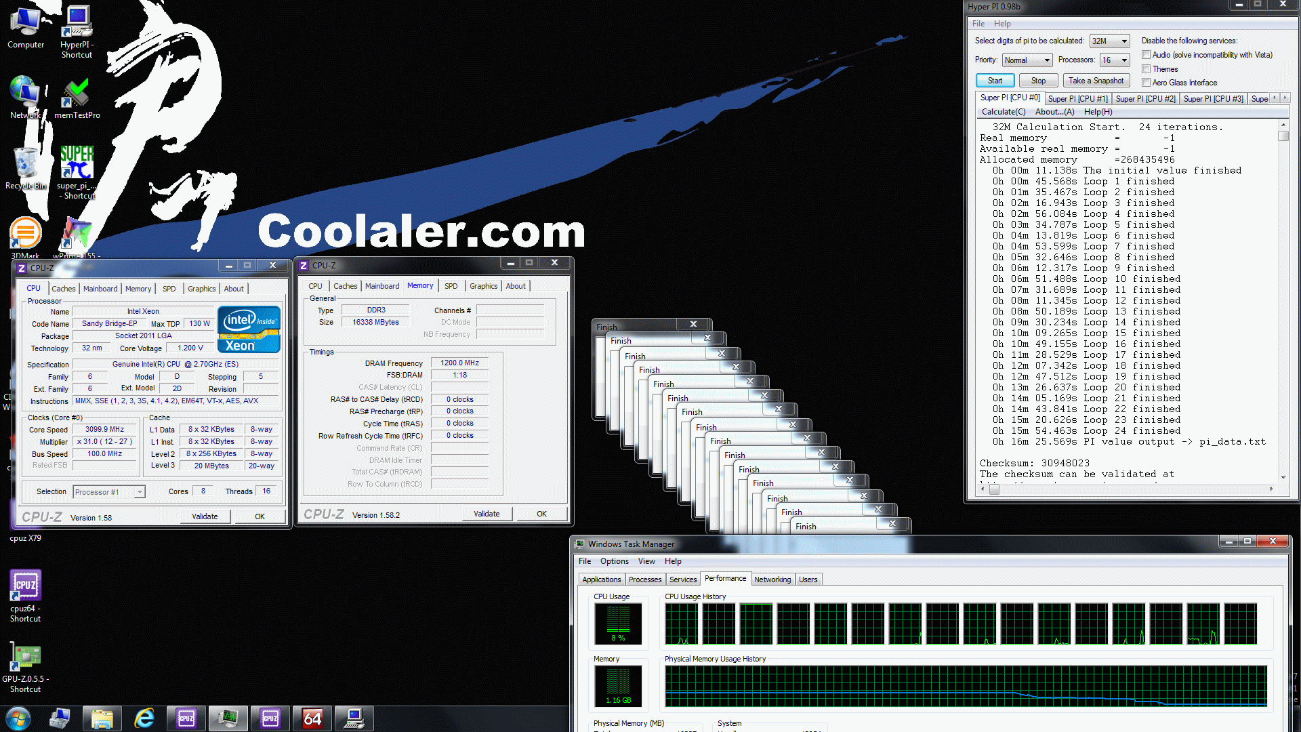Click OK in the CPU-Z Memory window

click(x=541, y=514)
